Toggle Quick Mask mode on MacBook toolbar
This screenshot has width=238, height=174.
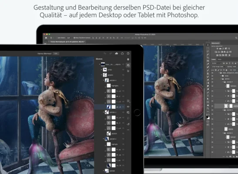pos(208,121)
